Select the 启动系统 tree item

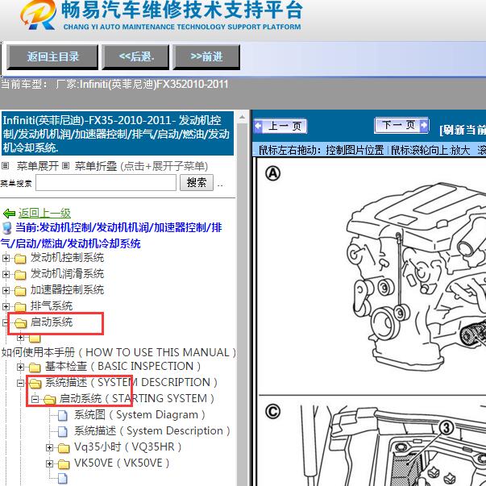click(52, 322)
